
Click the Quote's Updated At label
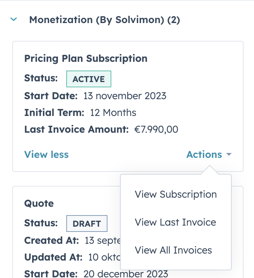pyautogui.click(x=53, y=257)
